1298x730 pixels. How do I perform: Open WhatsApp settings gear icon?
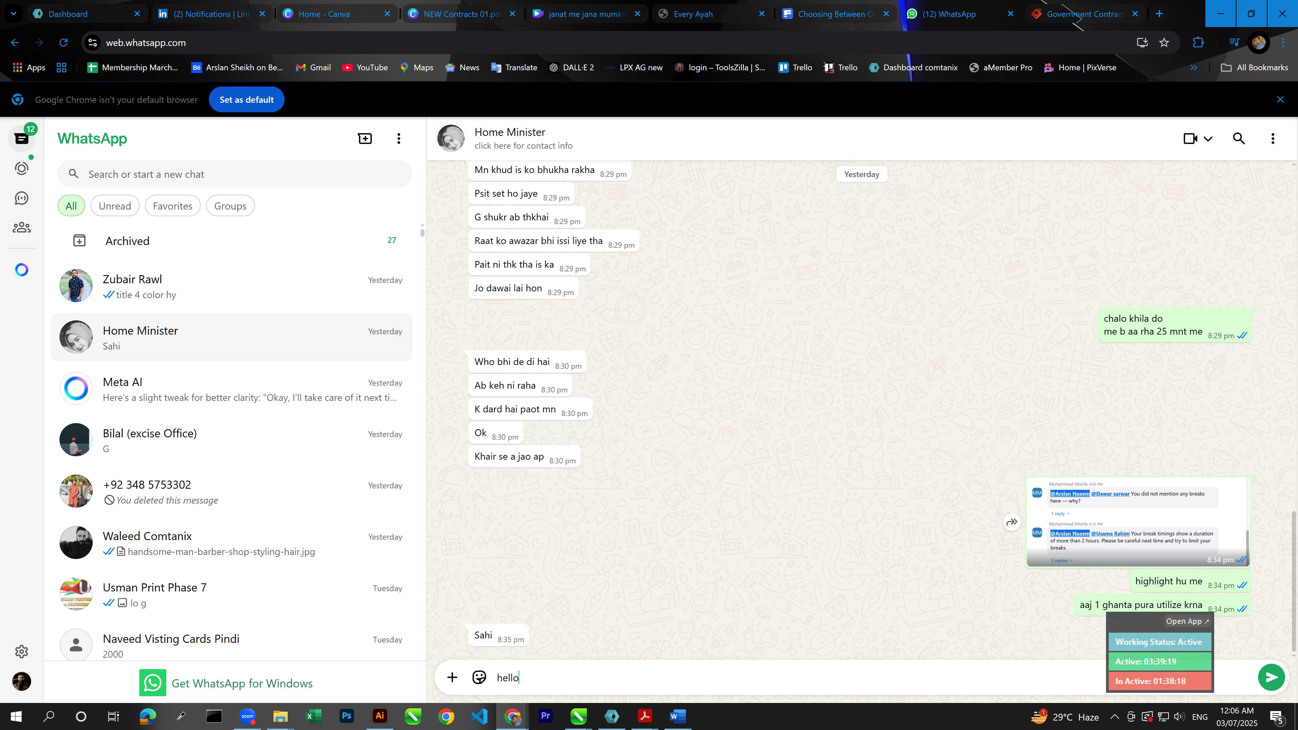(22, 651)
